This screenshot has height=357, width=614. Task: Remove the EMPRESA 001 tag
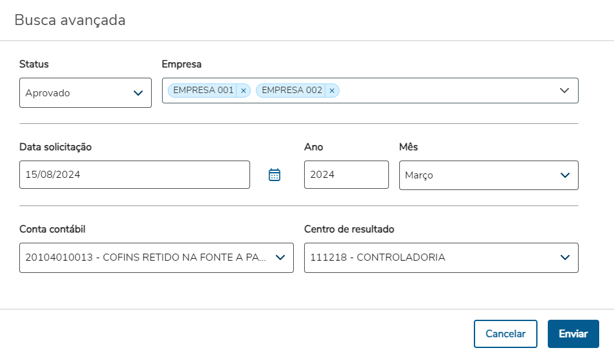[x=243, y=91]
